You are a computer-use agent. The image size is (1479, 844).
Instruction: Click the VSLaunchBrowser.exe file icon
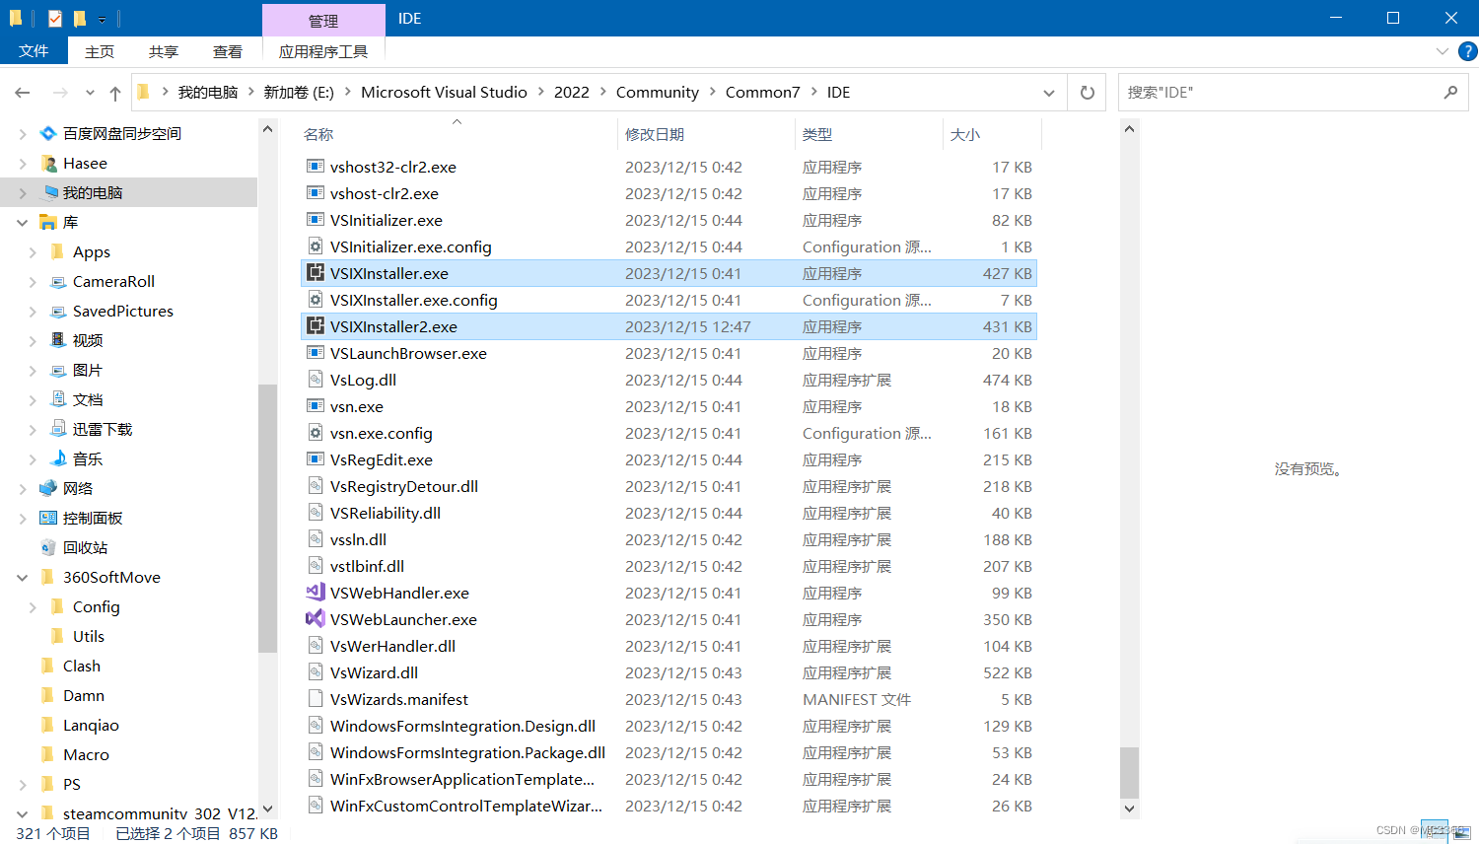click(x=316, y=353)
